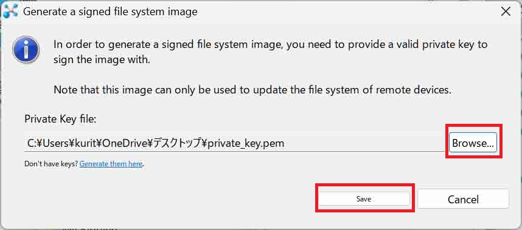Screen dimensions: 522x230
Task: Open the Browse file picker for the private key
Action: 473,143
